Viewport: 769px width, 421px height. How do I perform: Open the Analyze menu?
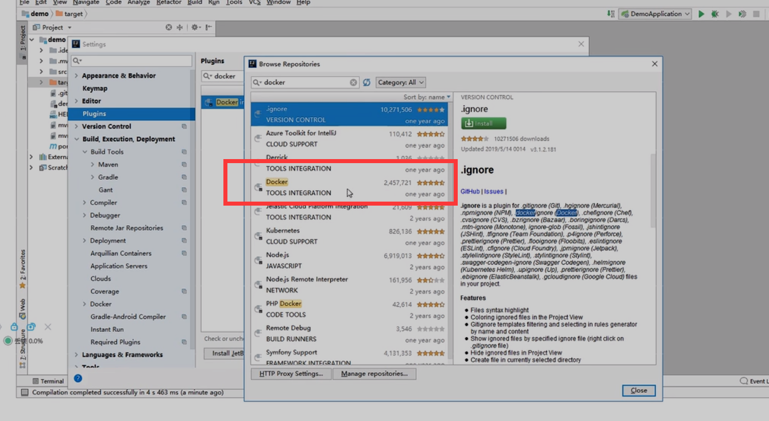point(138,2)
